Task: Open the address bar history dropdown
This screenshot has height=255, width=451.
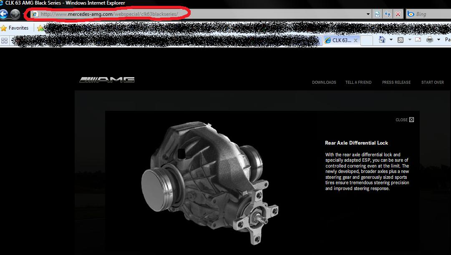Action: pos(368,14)
